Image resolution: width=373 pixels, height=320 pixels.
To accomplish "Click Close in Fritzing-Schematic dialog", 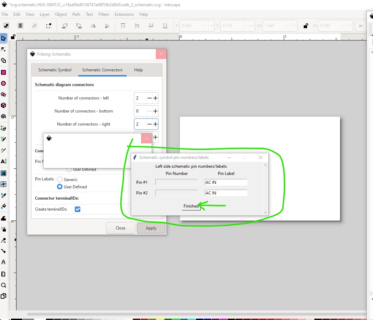I will pos(120,228).
